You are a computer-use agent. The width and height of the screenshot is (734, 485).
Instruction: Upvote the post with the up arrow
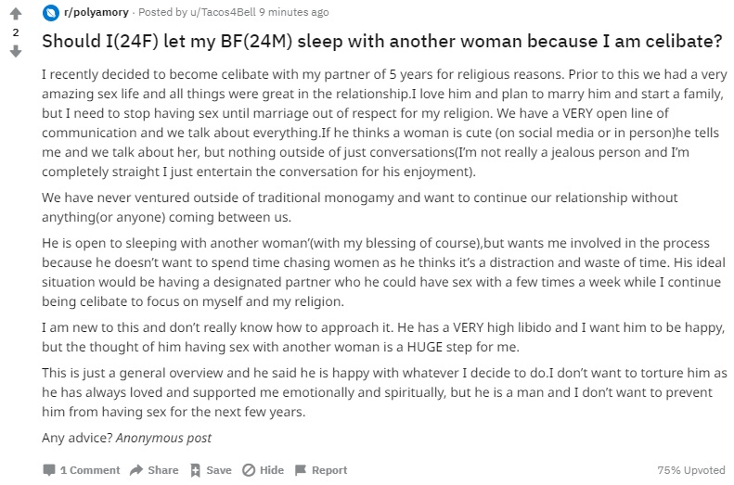tap(16, 14)
